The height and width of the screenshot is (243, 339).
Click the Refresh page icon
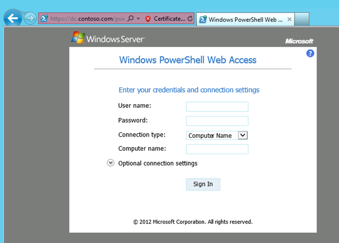[x=190, y=18]
